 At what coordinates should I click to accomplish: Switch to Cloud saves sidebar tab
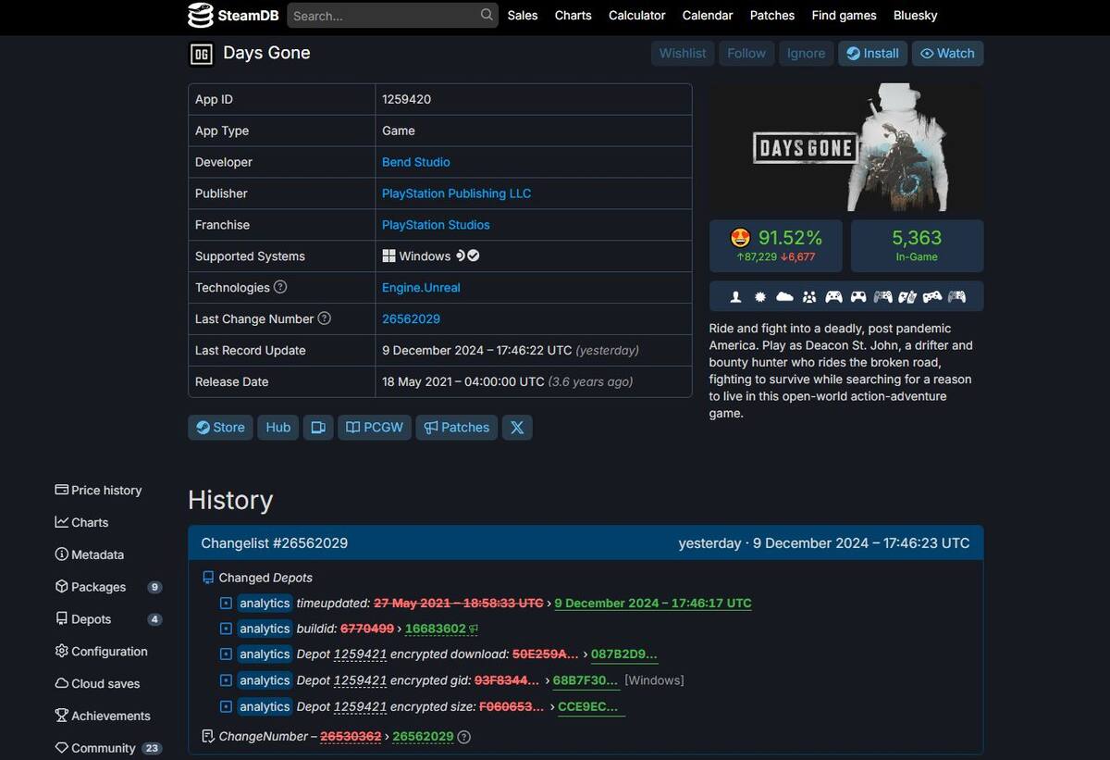[x=97, y=684]
